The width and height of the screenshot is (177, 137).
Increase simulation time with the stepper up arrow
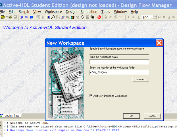(155, 16)
